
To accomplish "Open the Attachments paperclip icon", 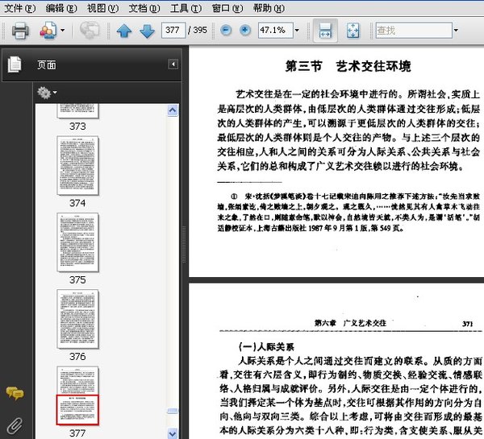I will [15, 426].
